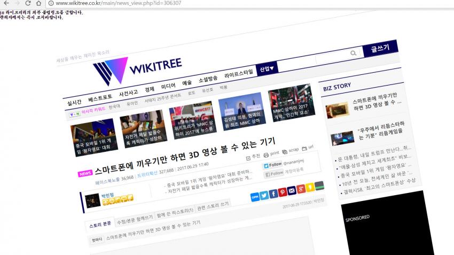Select the 서태지 25주년 콘서트 keyword
The image size is (454, 255).
tap(163, 98)
